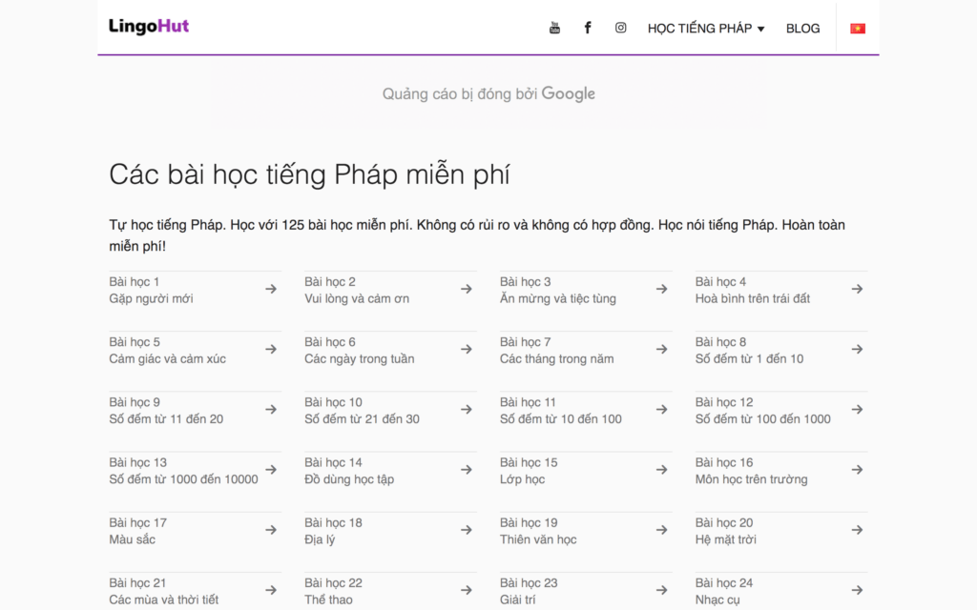Click arrow for Bài học 1 Gặp người mới
This screenshot has height=610, width=977.
coord(271,289)
